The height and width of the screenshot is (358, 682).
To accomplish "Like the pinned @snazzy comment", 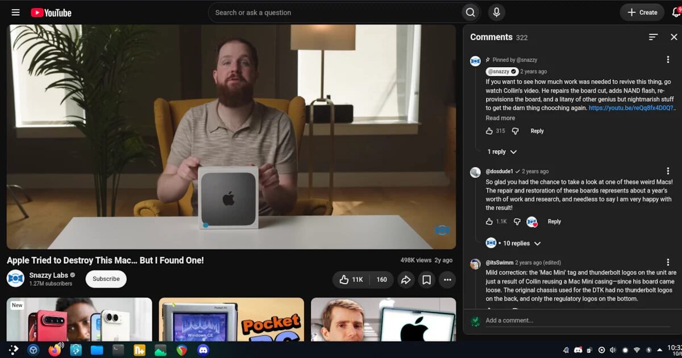I will [x=489, y=131].
